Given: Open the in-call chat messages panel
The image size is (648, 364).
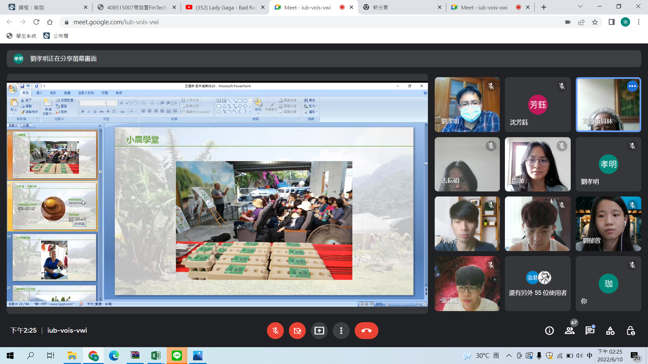Looking at the screenshot, I should click(x=590, y=331).
